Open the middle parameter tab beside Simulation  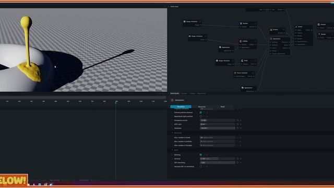[x=202, y=107]
